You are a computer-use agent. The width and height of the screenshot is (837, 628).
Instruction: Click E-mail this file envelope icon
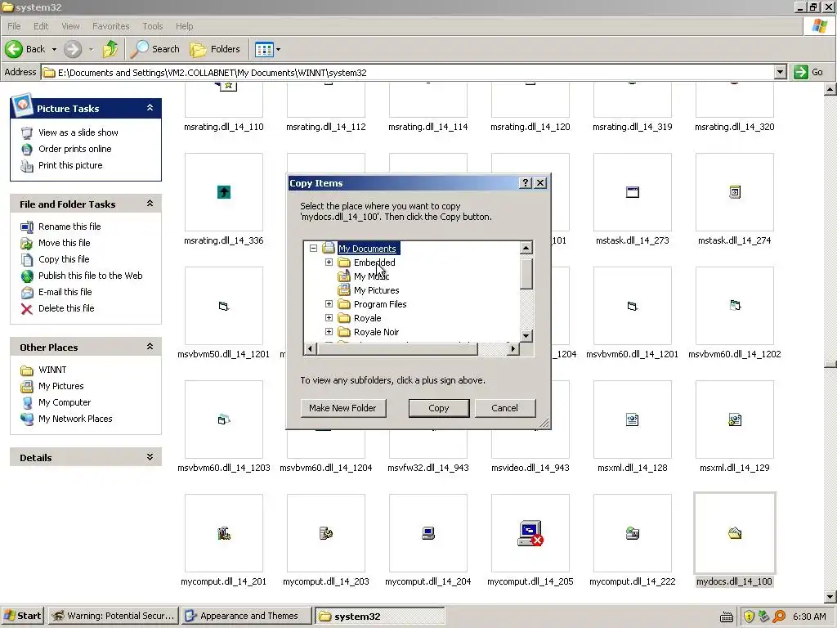(27, 293)
